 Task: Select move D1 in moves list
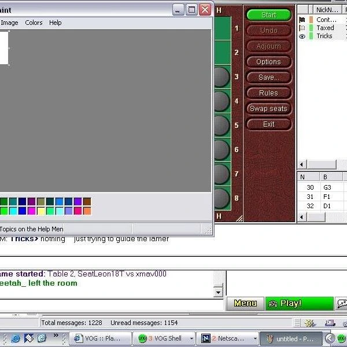(327, 206)
